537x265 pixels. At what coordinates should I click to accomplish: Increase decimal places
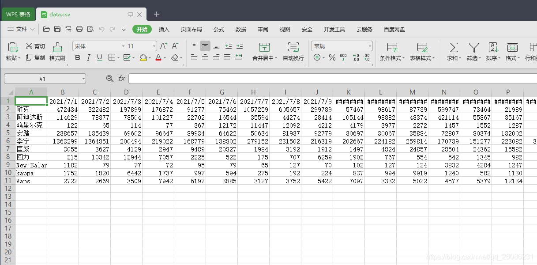(356, 57)
